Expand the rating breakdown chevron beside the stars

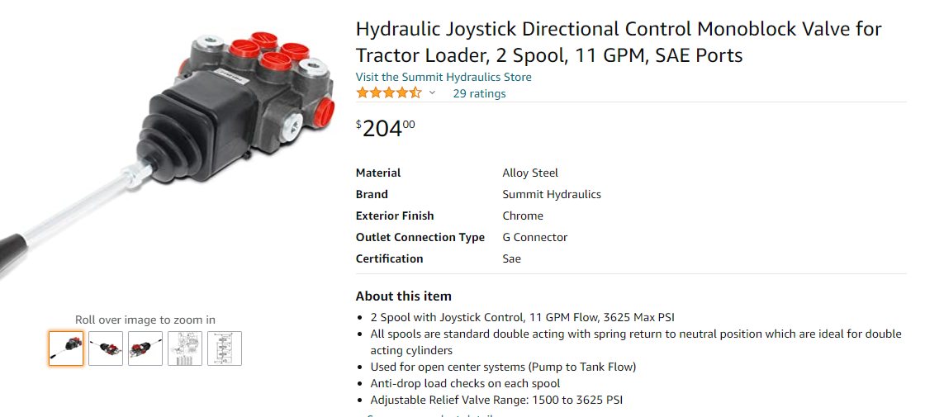tap(432, 93)
